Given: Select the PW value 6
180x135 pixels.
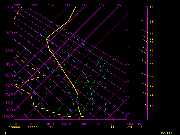Looking at the screenshot, I should (x=142, y=127).
